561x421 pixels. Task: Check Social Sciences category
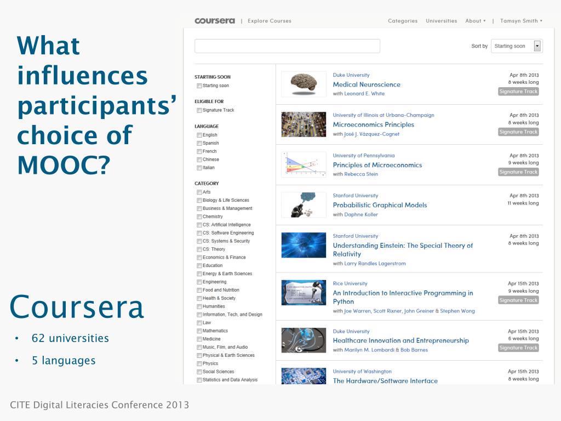tap(199, 372)
